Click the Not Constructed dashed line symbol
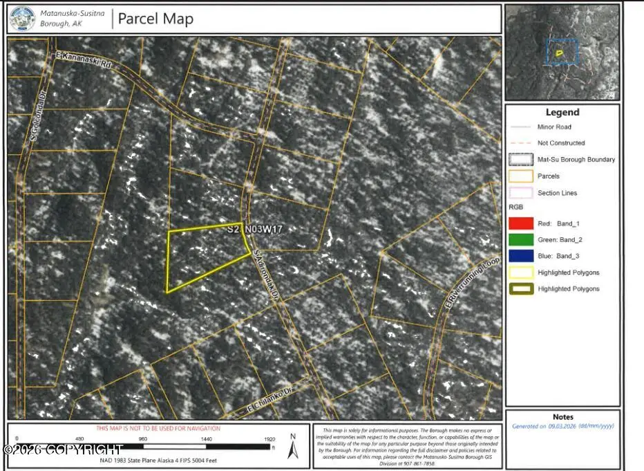Image resolution: width=644 pixels, height=471 pixels. click(x=520, y=143)
